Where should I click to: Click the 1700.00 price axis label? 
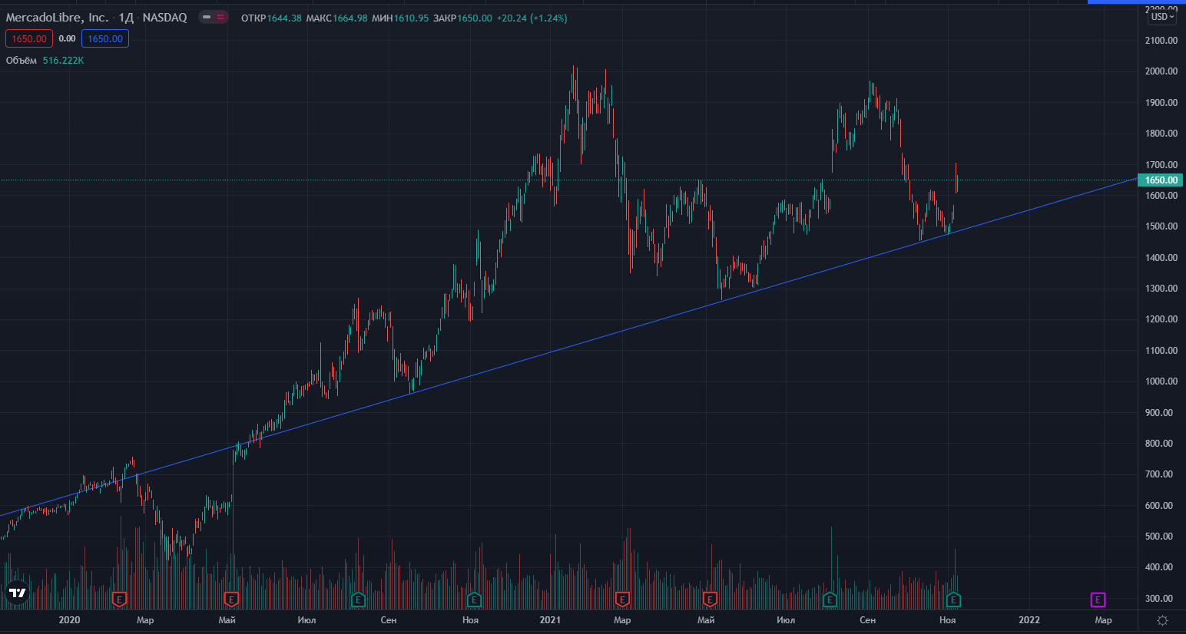click(1161, 164)
